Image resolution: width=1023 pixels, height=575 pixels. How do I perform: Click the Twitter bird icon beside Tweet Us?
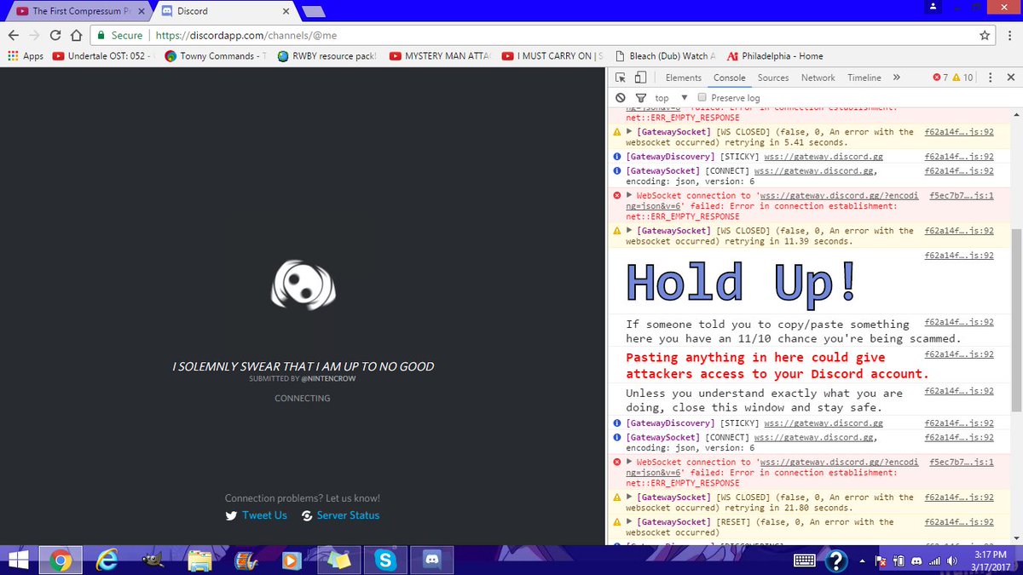(x=231, y=515)
